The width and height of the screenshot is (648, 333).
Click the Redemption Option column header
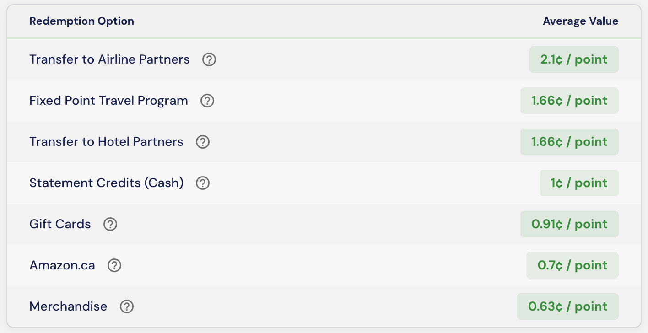(82, 21)
